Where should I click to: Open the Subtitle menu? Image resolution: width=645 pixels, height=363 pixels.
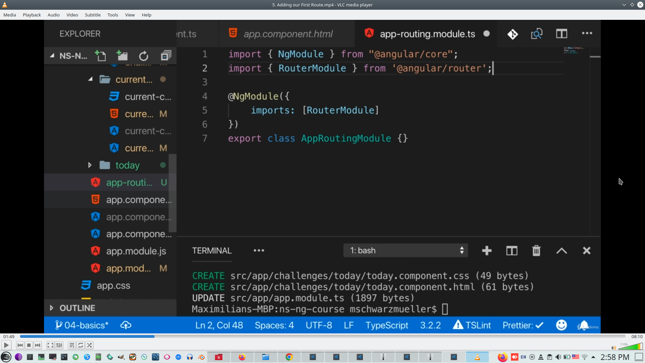pyautogui.click(x=92, y=15)
